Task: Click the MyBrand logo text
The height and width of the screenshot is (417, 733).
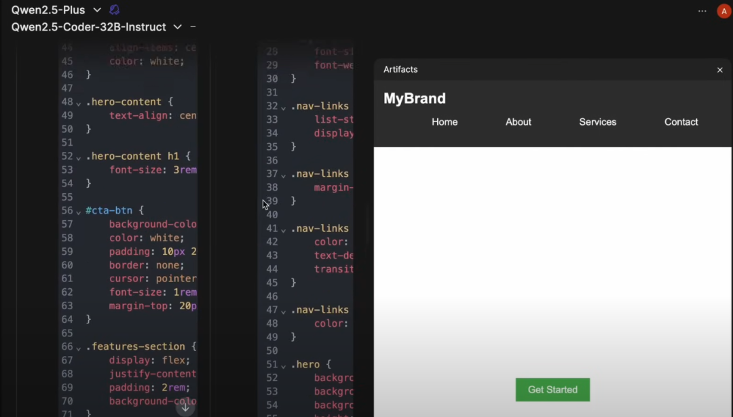Action: click(415, 98)
